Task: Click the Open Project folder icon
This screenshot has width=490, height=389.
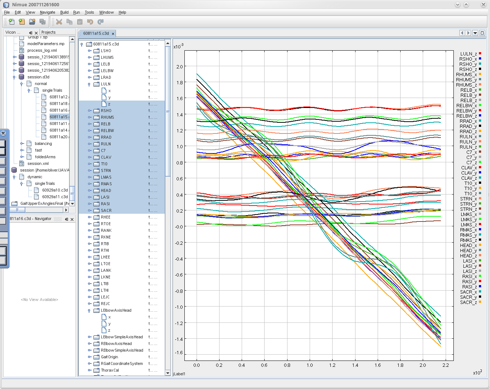Action: [32, 22]
